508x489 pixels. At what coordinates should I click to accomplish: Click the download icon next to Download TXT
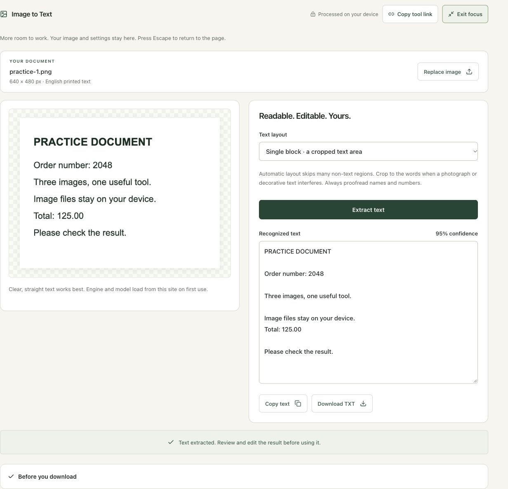(x=363, y=404)
